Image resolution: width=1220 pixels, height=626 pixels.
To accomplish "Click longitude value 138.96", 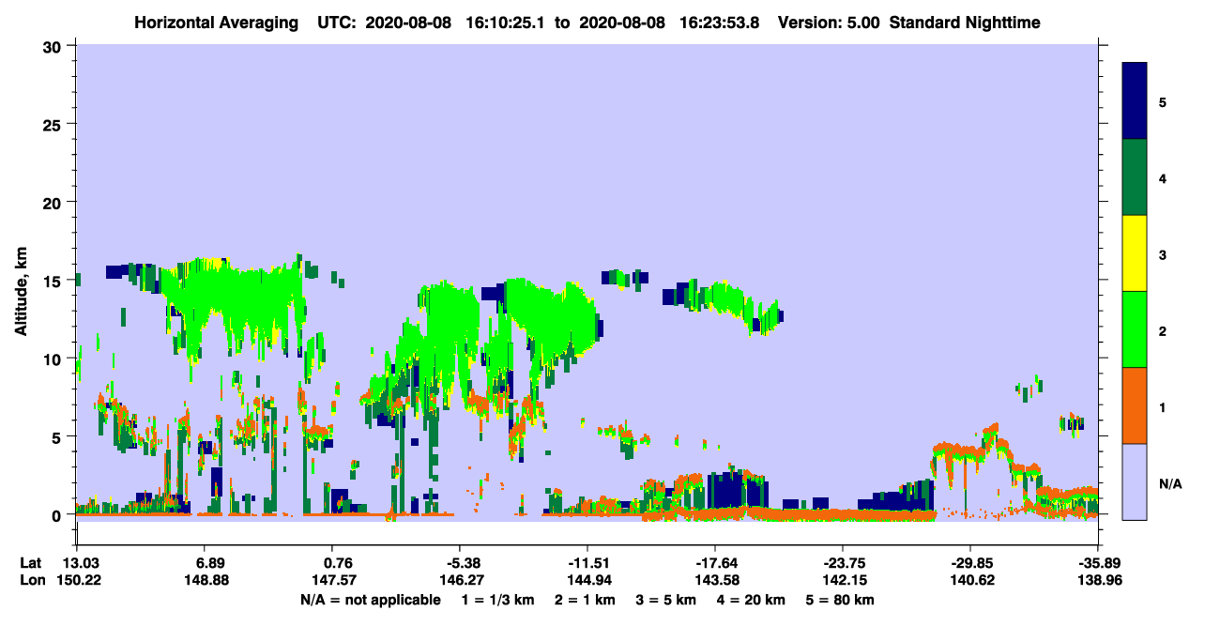I will (1098, 581).
